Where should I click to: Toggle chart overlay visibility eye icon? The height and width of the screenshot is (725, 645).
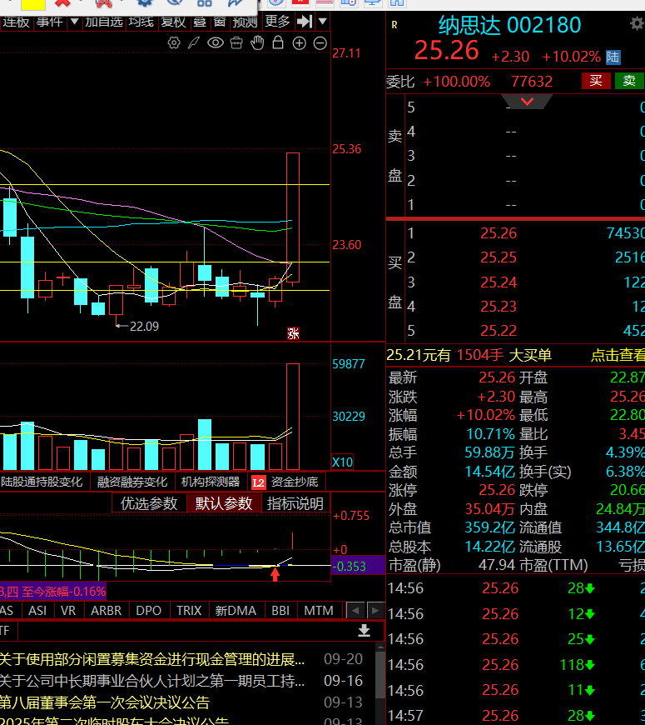[216, 43]
